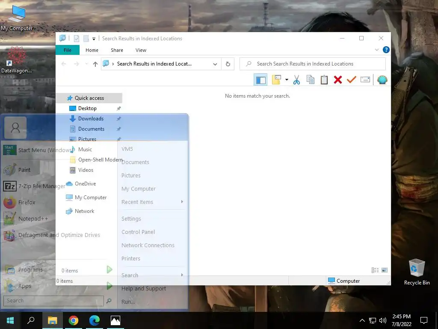Open the File ribbon tab

(x=68, y=50)
